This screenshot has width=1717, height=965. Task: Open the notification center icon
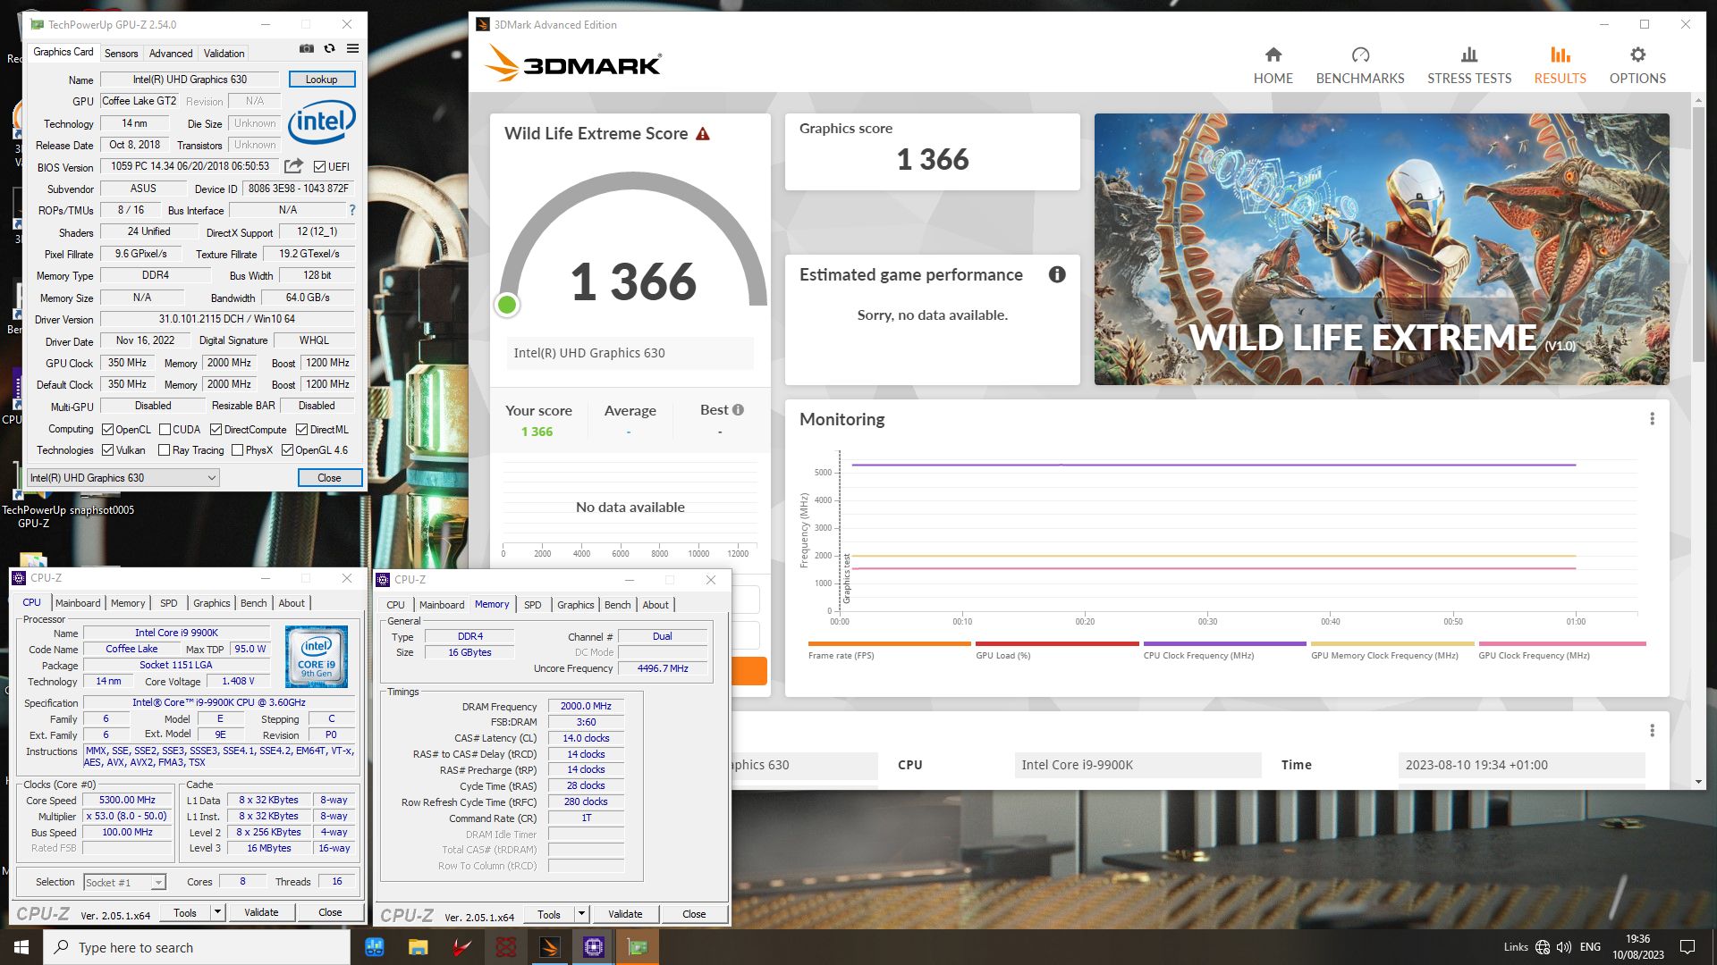click(x=1687, y=947)
